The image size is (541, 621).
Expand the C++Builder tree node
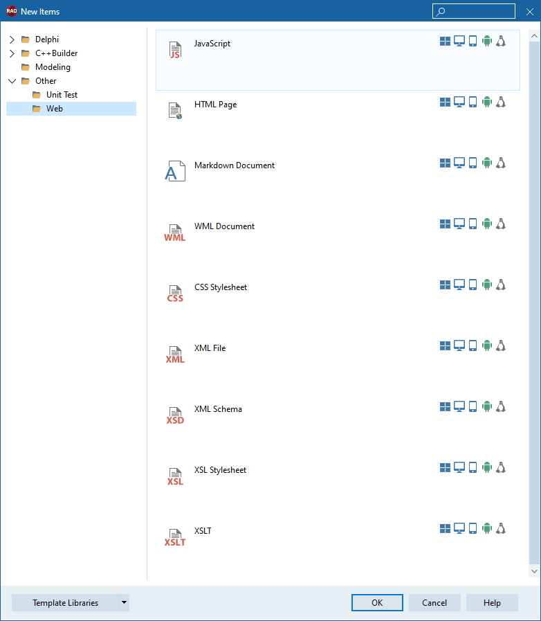coord(12,53)
